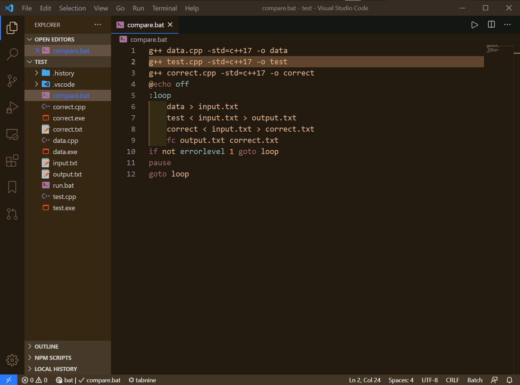
Task: Open the editor More Actions menu
Action: point(507,24)
